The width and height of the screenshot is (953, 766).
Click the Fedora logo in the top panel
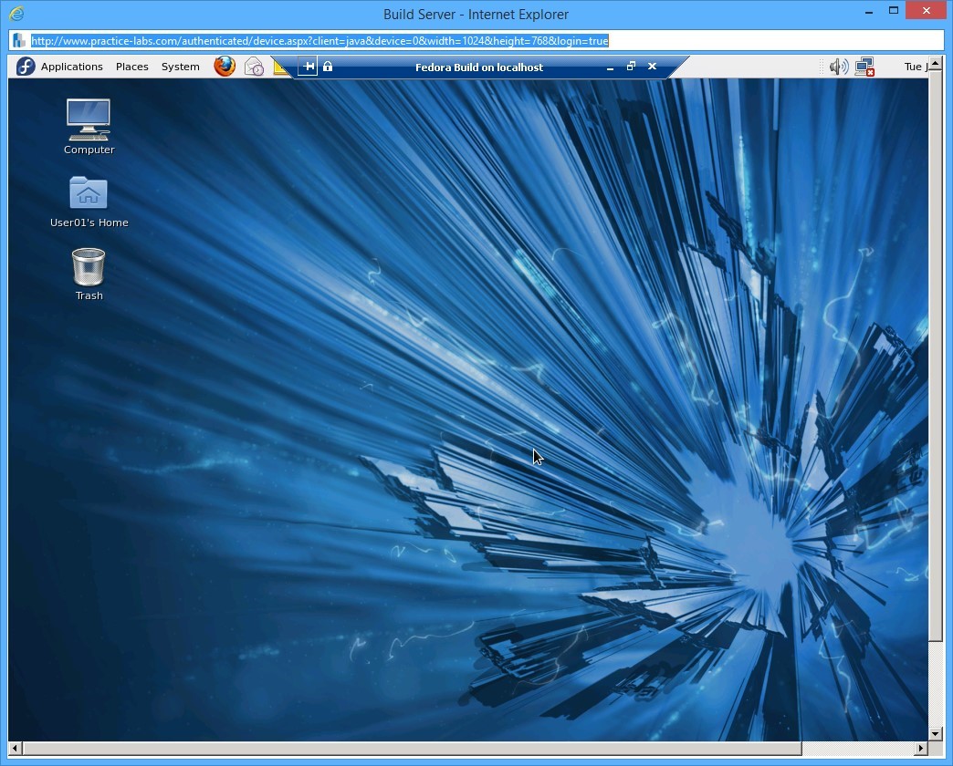coord(26,66)
